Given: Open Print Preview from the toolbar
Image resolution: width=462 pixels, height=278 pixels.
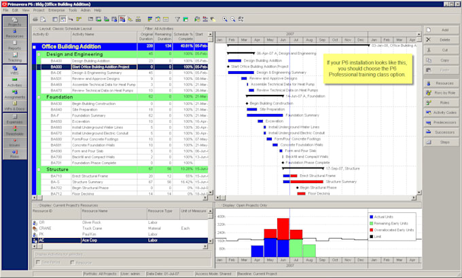Looking at the screenshot, I should click(x=43, y=20).
